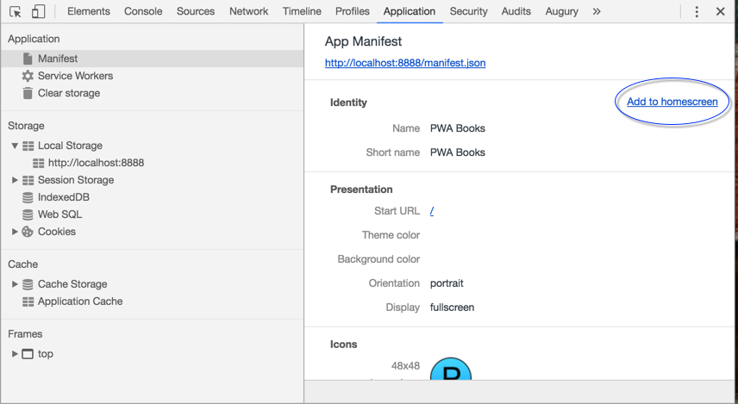Screen dimensions: 738x404
Task: Expand the Cookies tree node
Action: click(x=15, y=232)
